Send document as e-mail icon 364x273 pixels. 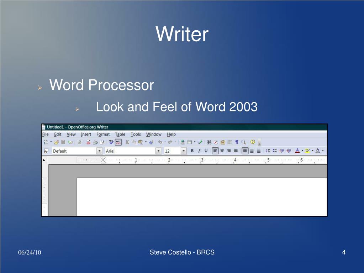click(70, 142)
